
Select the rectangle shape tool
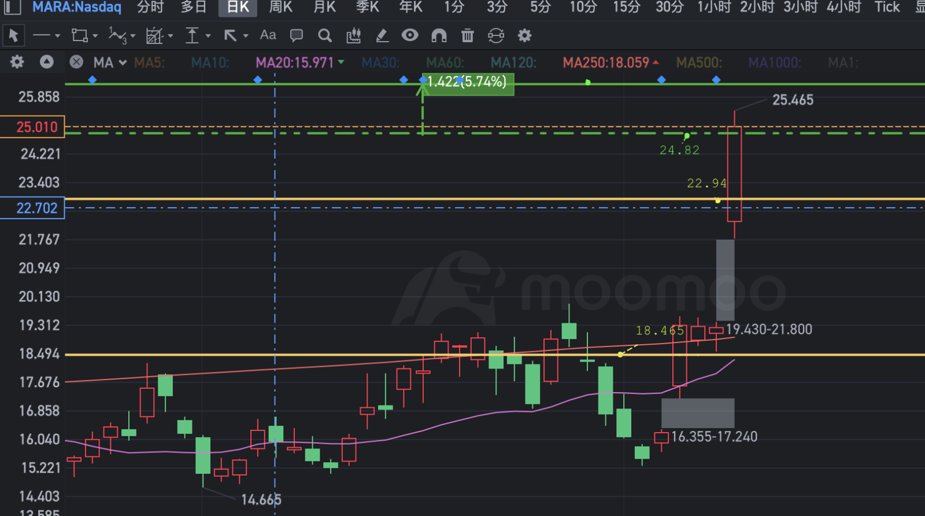click(x=80, y=36)
